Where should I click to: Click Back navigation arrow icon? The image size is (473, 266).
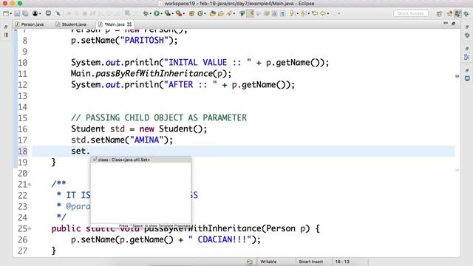click(x=323, y=13)
